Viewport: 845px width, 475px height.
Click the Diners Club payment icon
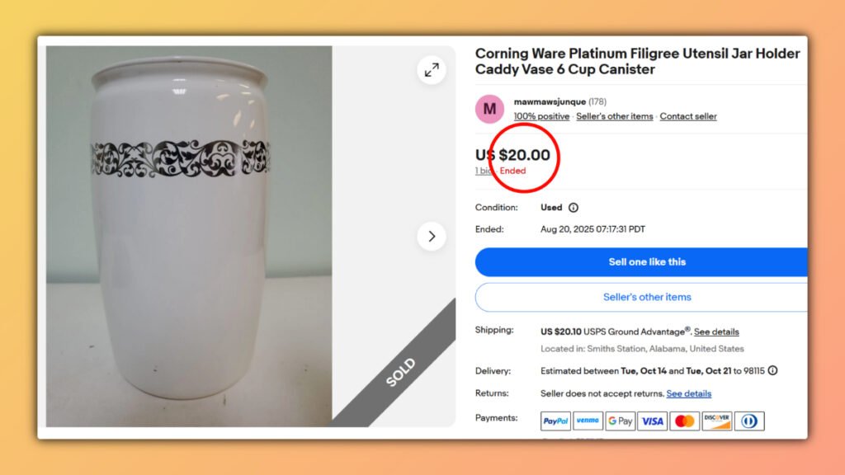point(748,421)
